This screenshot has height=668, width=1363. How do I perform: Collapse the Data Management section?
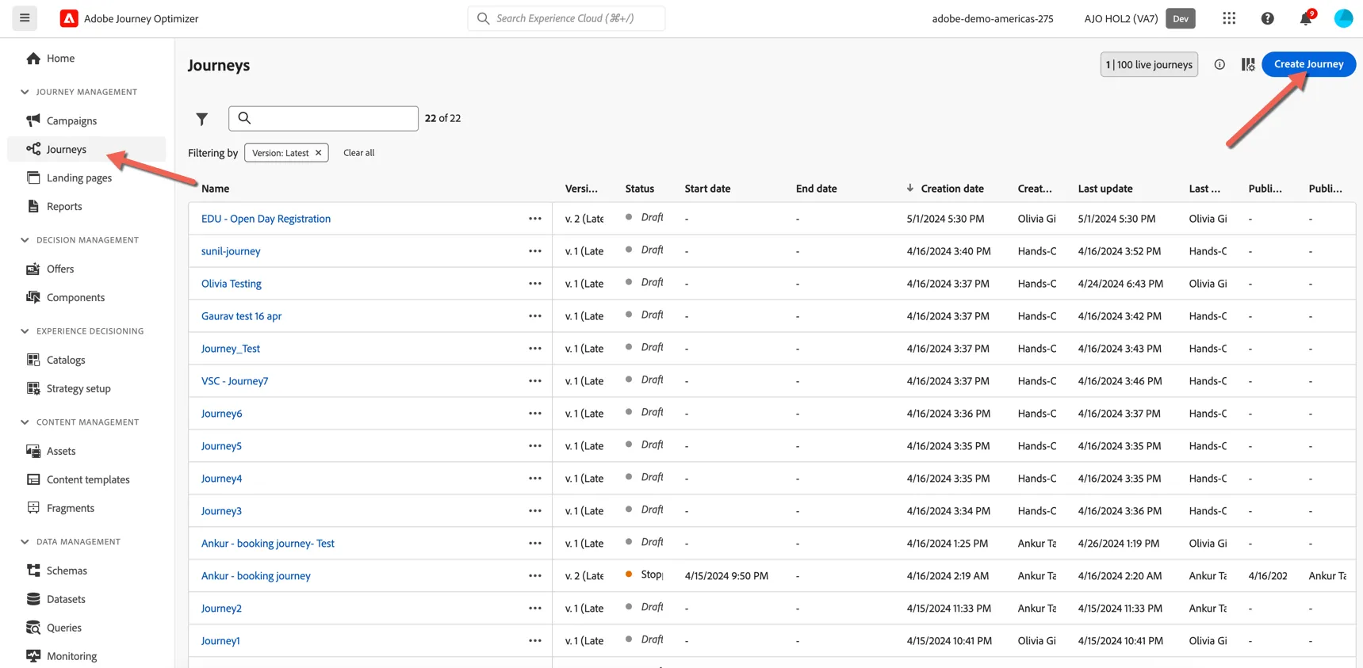tap(25, 542)
